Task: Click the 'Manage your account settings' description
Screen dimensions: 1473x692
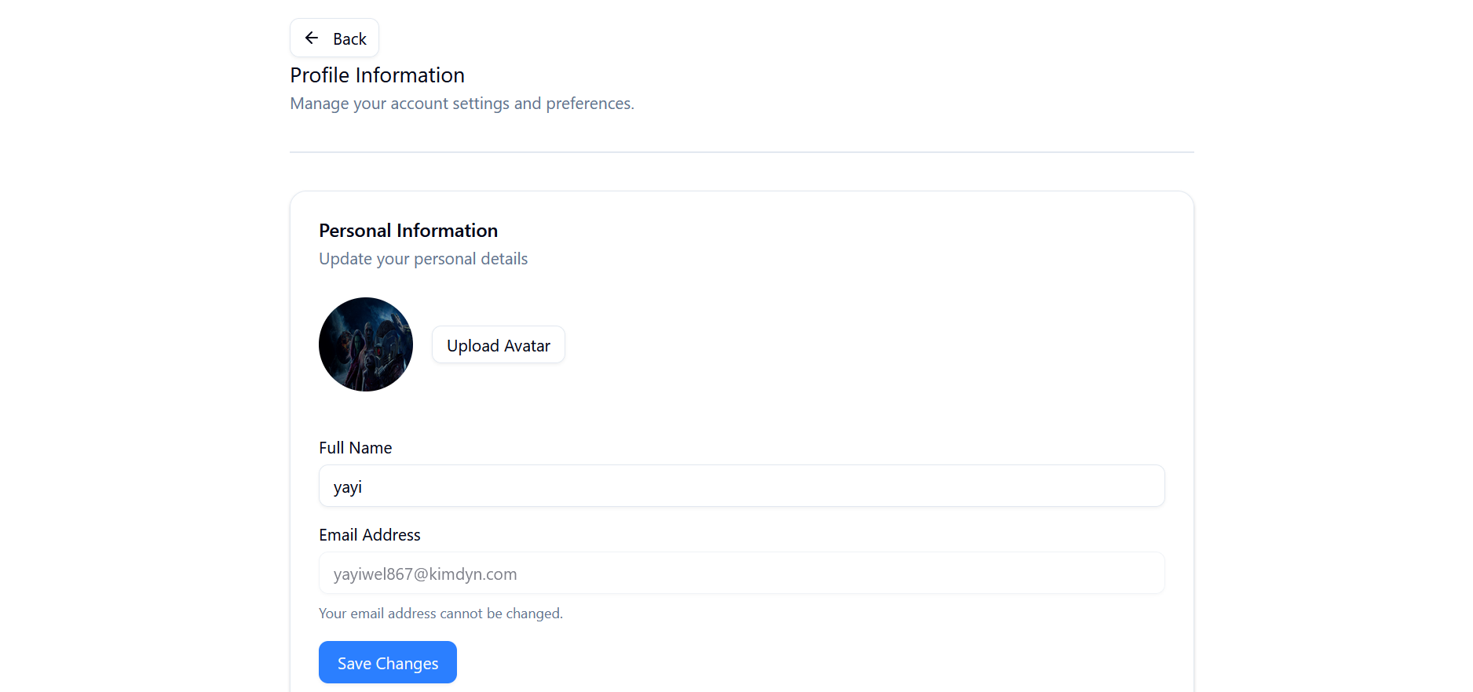Action: click(462, 104)
